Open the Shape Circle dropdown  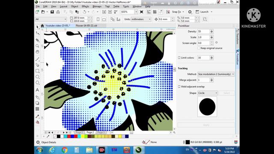point(208,93)
